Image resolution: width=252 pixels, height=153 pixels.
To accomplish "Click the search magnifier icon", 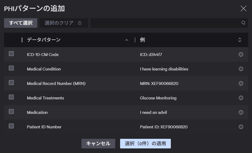I will [x=243, y=23].
